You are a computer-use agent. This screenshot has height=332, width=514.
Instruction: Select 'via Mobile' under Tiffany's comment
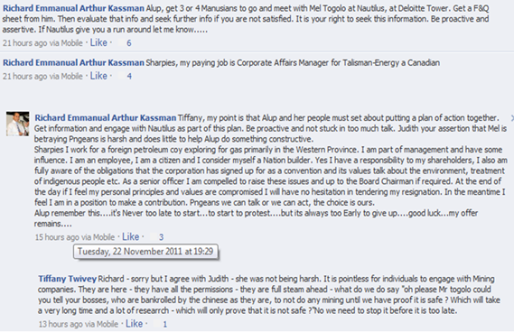tap(101, 324)
